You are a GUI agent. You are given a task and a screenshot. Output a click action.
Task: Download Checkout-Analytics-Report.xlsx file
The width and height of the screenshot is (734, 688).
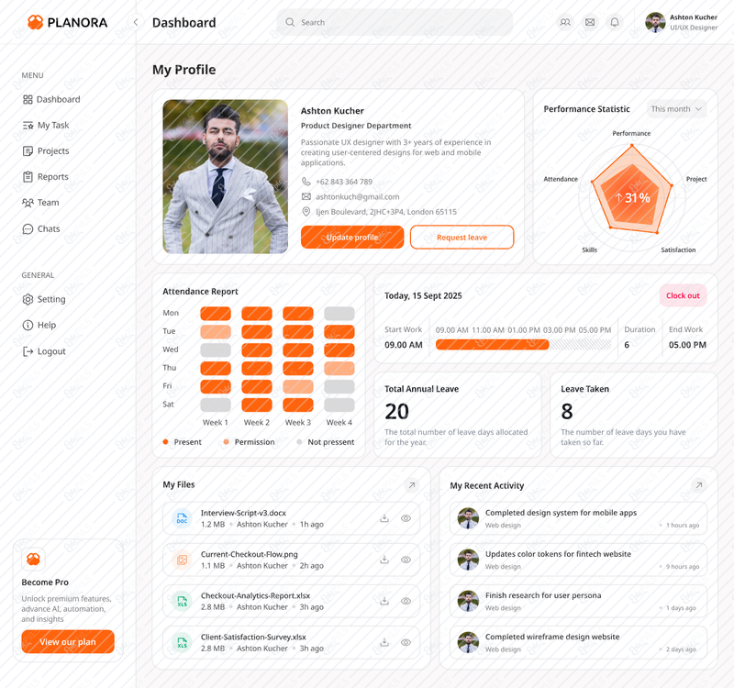coord(384,601)
